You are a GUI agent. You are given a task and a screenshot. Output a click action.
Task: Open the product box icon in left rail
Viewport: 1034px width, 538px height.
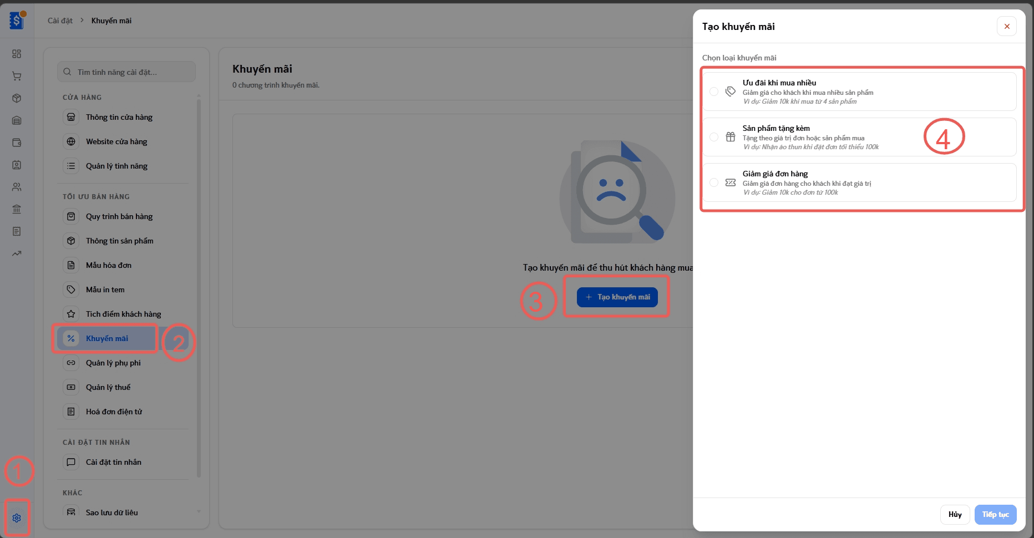point(17,98)
